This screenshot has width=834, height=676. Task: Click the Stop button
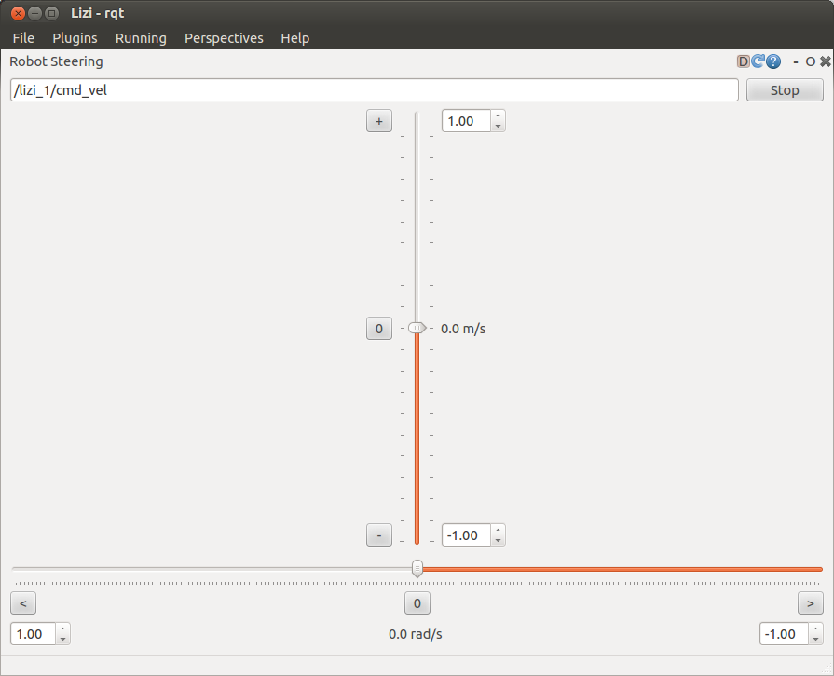pyautogui.click(x=785, y=90)
